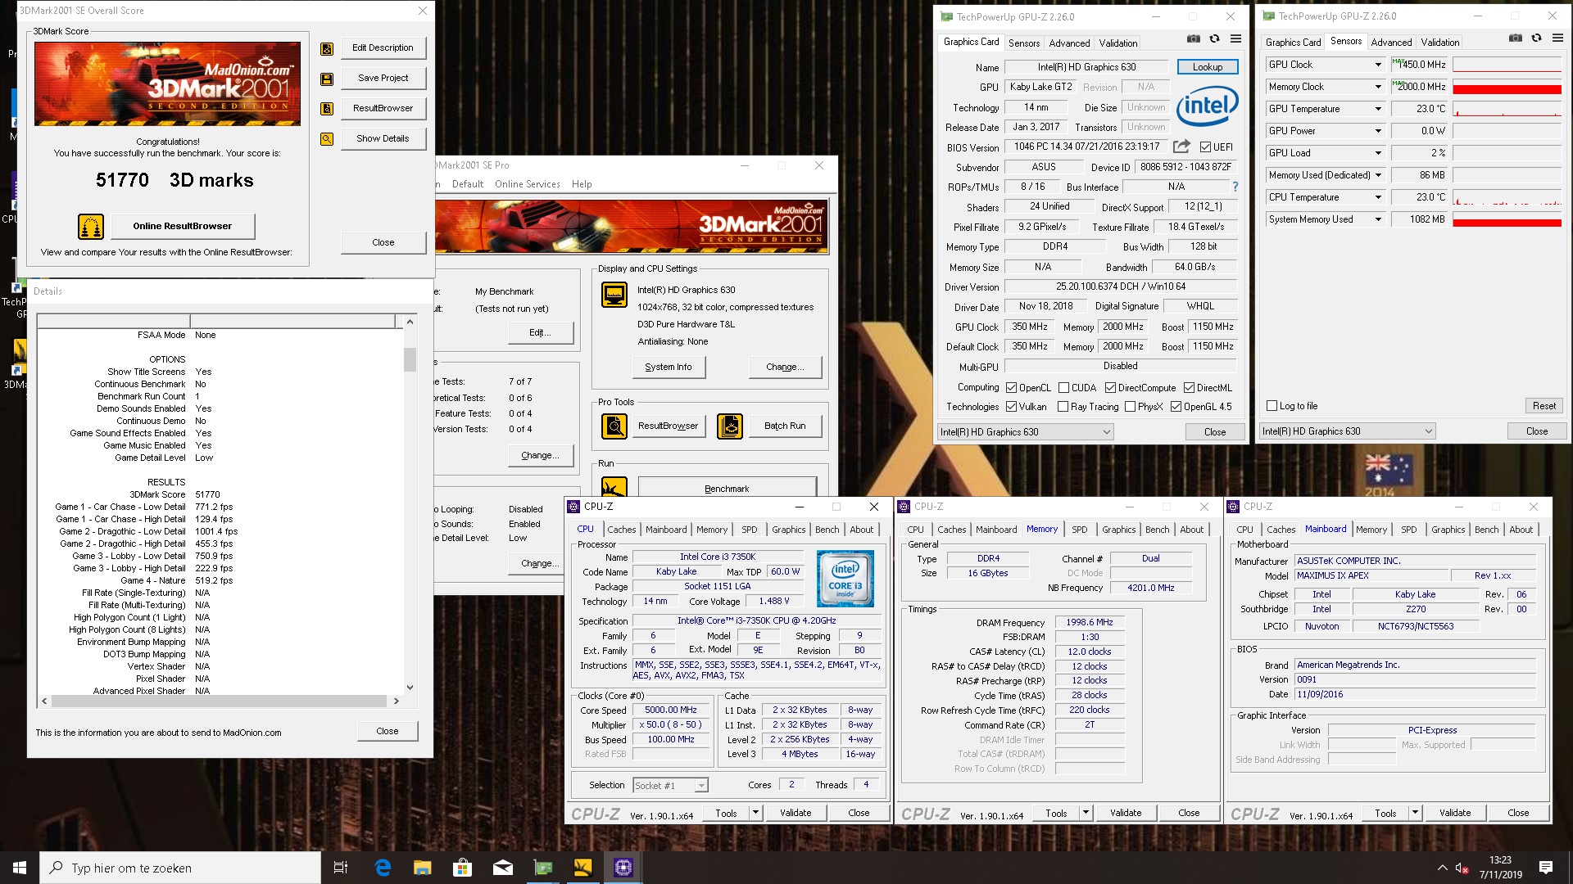
Task: Click Reset button in GPU-Z Sensors
Action: [1544, 406]
